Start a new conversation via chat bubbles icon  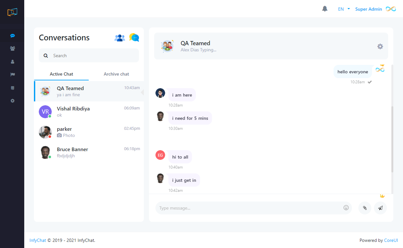click(134, 37)
